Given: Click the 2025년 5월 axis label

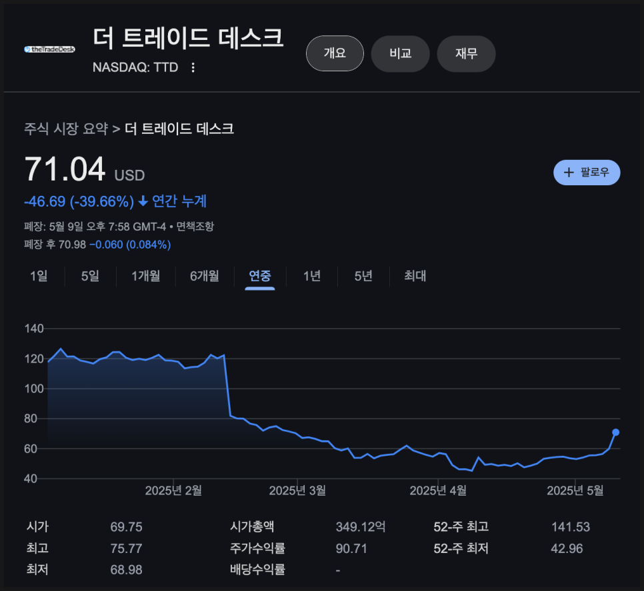Looking at the screenshot, I should click(575, 490).
